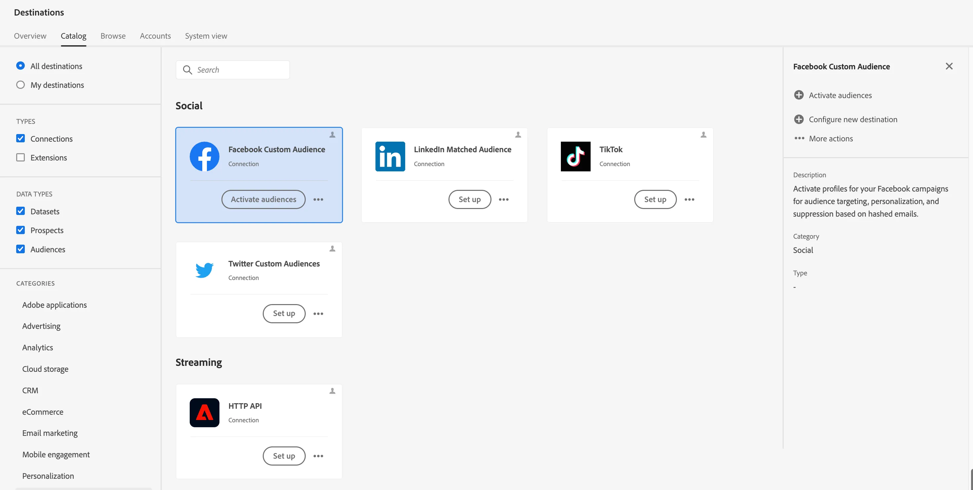Open more options on LinkedIn Matched Audience card
This screenshot has width=973, height=490.
click(x=503, y=199)
